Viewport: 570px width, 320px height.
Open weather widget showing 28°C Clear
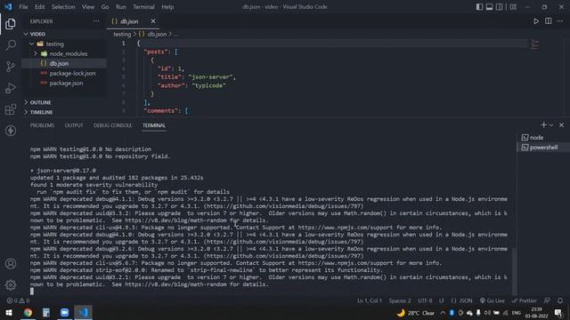pos(416,313)
